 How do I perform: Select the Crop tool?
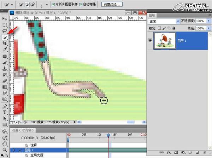[x=5, y=43]
